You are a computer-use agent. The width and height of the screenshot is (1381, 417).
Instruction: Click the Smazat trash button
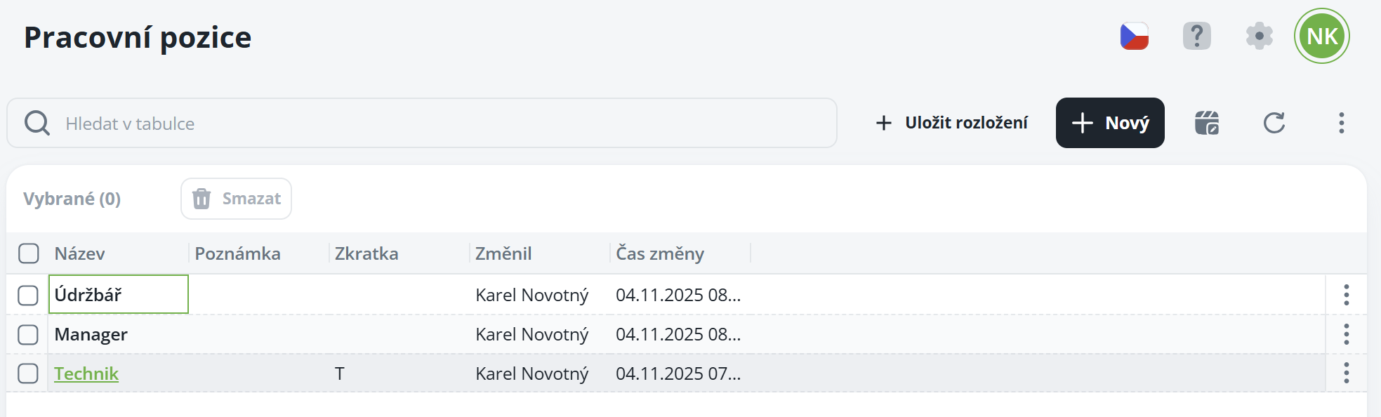pyautogui.click(x=236, y=199)
